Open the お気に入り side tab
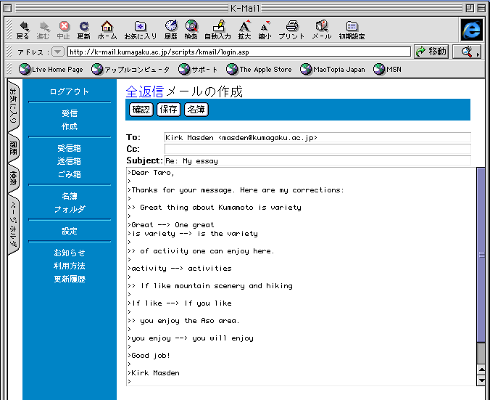 click(14, 107)
